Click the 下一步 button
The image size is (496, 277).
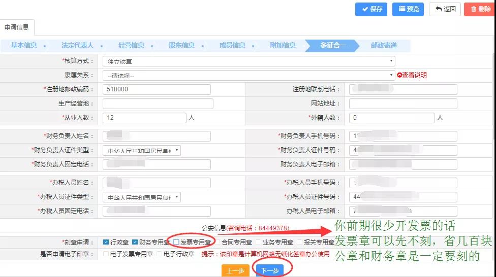coord(270,270)
